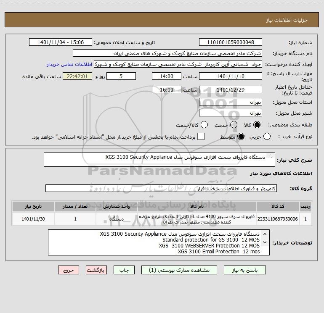Click buyer notes line Standard protection for GS 3100
This screenshot has width=324, height=313.
[x=211, y=240]
